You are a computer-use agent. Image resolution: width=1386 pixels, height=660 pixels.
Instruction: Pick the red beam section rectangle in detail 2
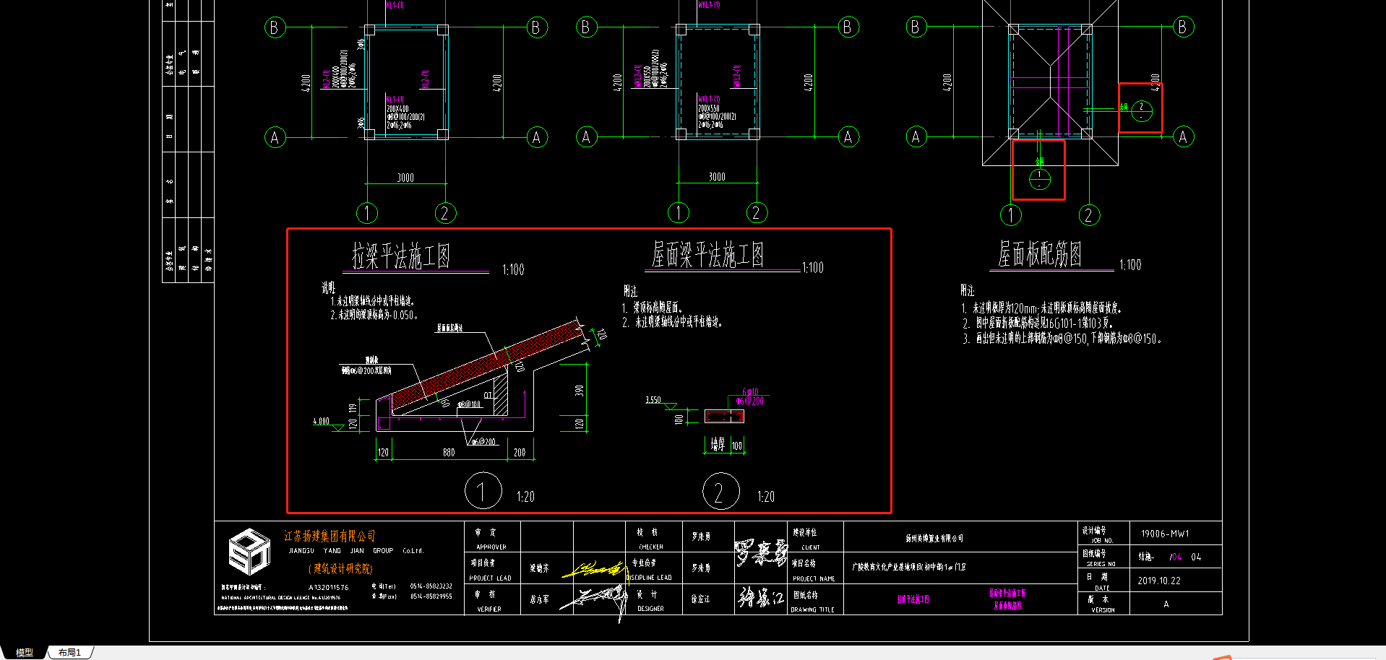(x=724, y=416)
